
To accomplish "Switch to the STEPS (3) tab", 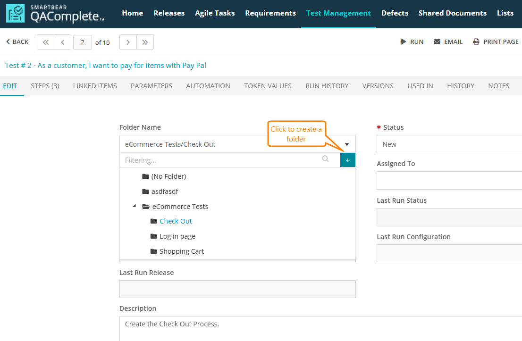I will [45, 86].
